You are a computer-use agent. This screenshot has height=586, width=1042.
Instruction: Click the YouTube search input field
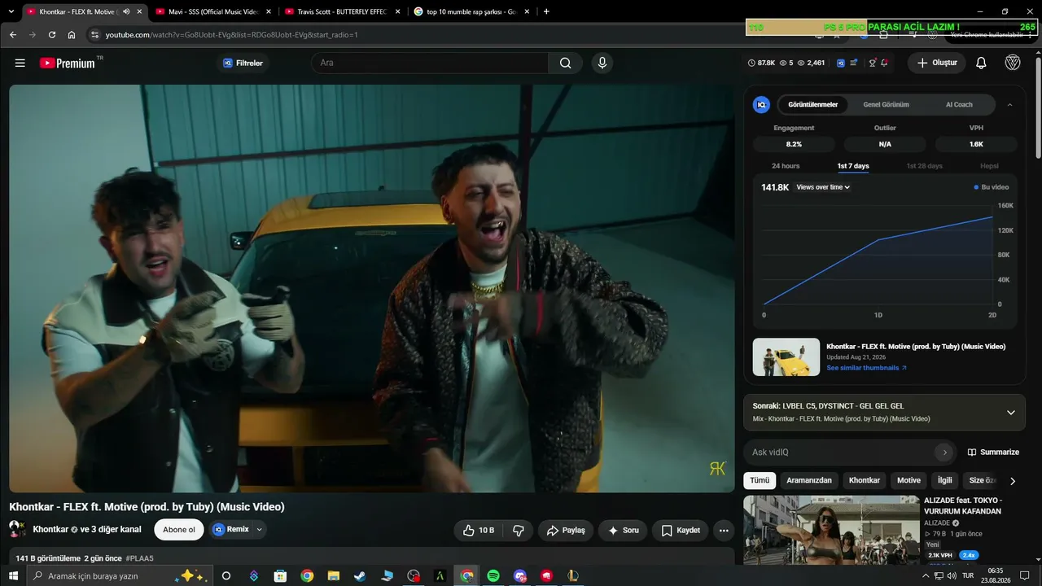point(430,63)
